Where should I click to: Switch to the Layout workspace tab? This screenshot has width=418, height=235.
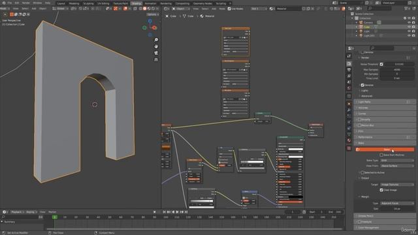[x=61, y=3]
